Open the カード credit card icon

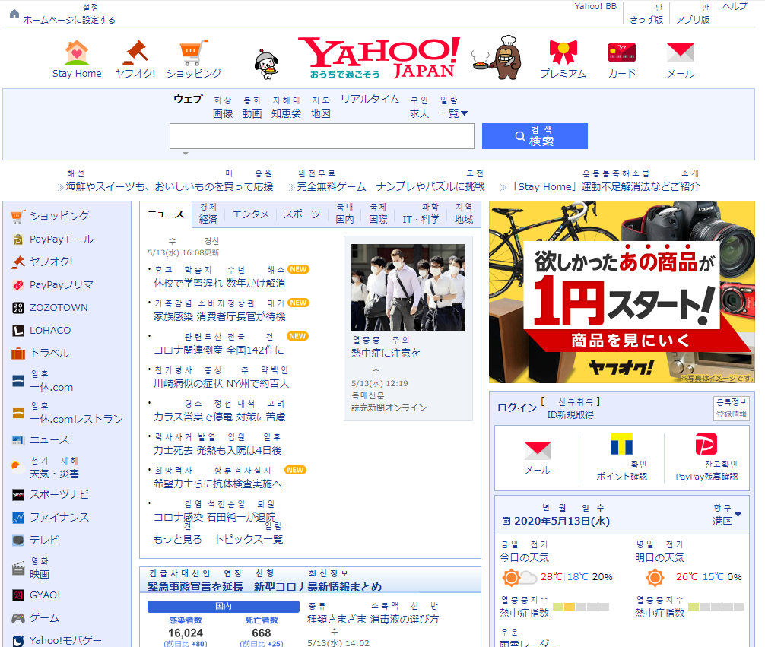(x=621, y=52)
